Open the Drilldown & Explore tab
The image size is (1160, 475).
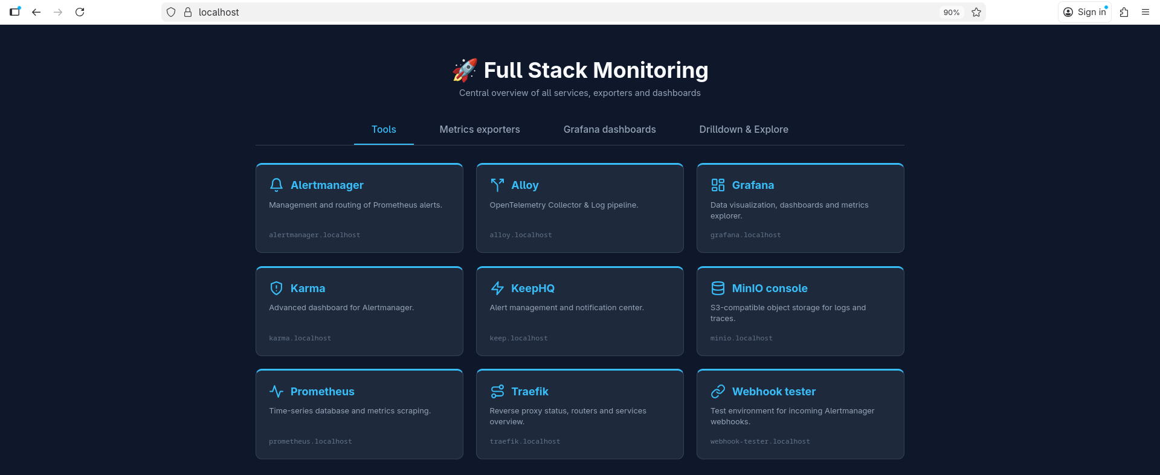(744, 130)
